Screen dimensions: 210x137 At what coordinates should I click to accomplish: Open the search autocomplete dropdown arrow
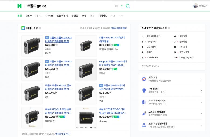(122, 6)
